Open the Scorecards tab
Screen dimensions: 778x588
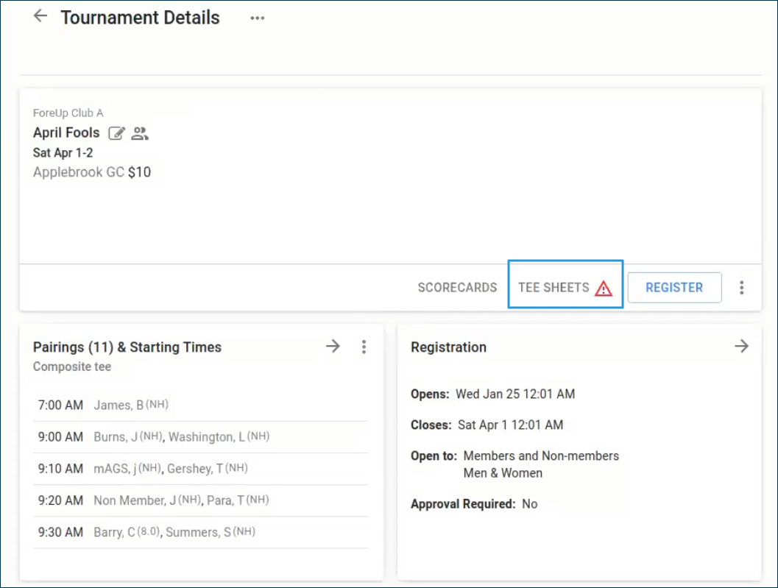(x=457, y=288)
